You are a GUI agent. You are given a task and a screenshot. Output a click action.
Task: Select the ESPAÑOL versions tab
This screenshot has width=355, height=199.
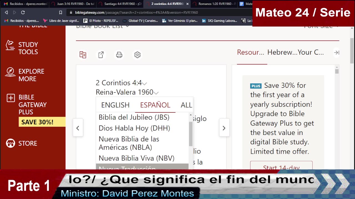tap(155, 105)
